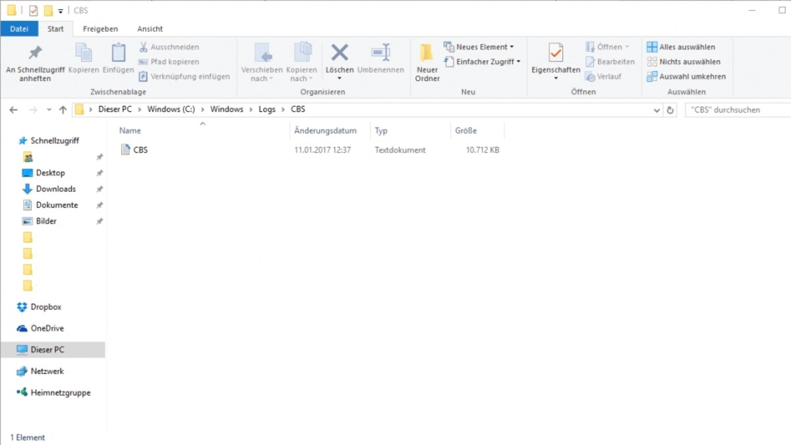The width and height of the screenshot is (791, 445).
Task: Click the "CBS" durchsuchen search box
Action: pyautogui.click(x=738, y=110)
